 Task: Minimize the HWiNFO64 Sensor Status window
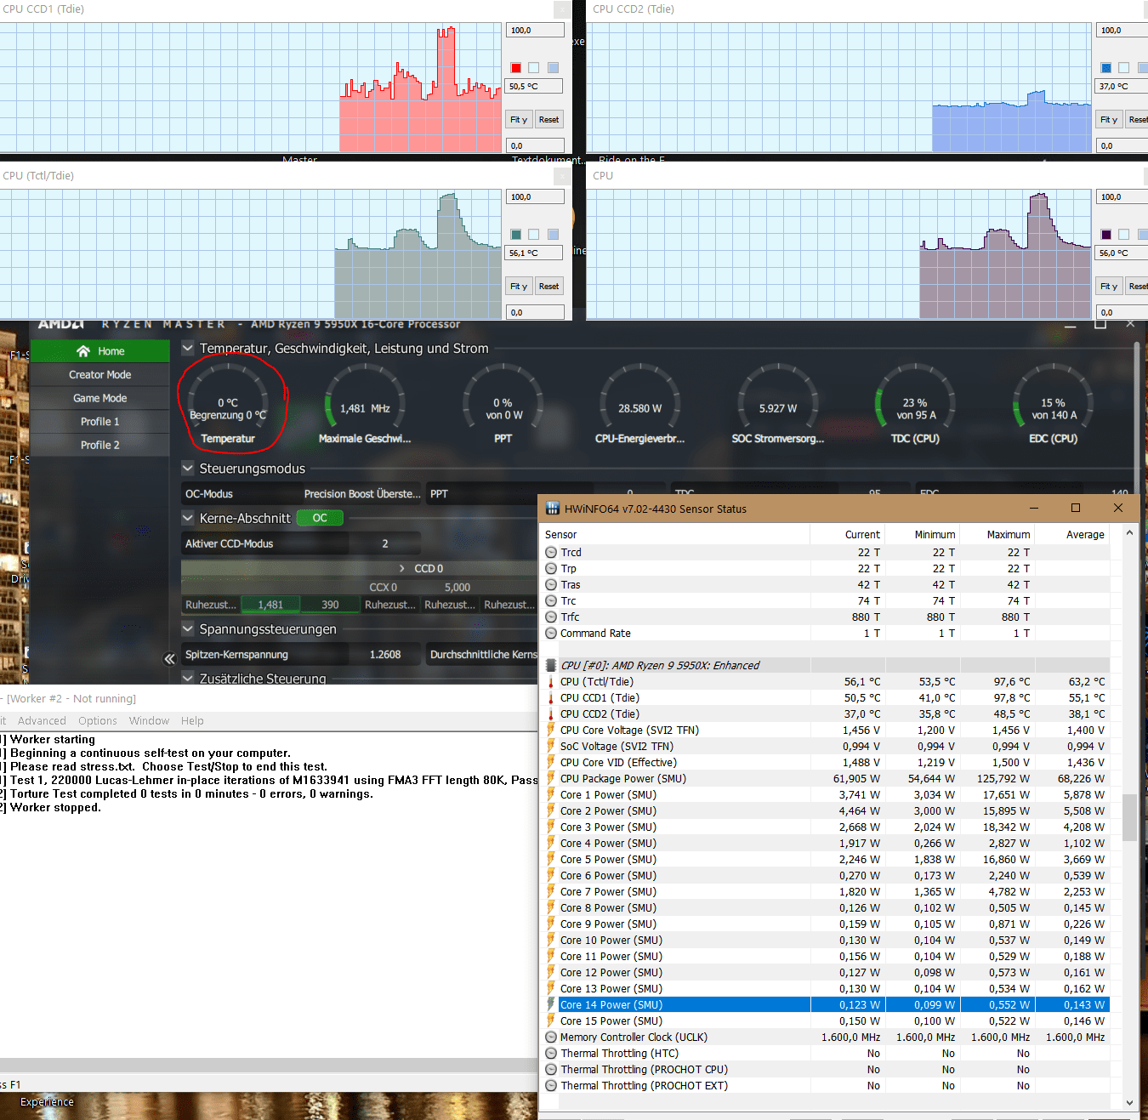[x=1034, y=508]
